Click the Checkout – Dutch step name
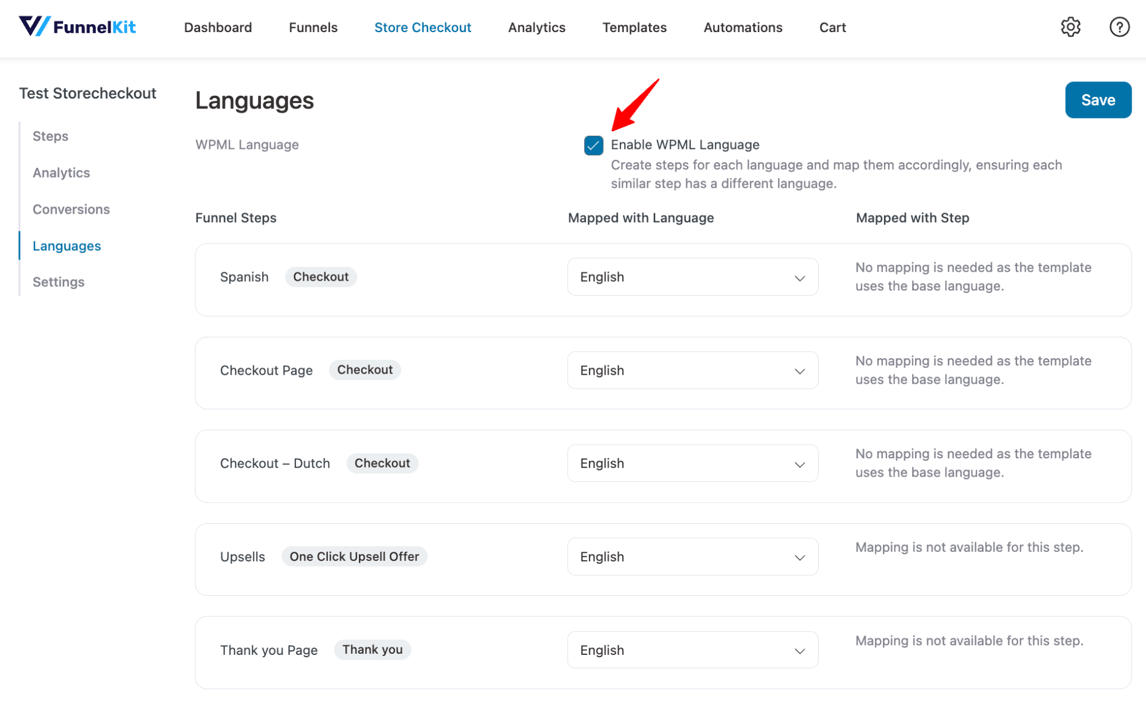Viewport: 1146px width, 711px height. click(x=275, y=463)
